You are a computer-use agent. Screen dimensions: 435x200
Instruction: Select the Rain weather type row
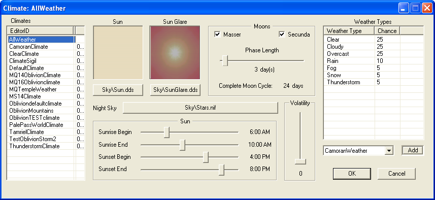click(x=374, y=61)
